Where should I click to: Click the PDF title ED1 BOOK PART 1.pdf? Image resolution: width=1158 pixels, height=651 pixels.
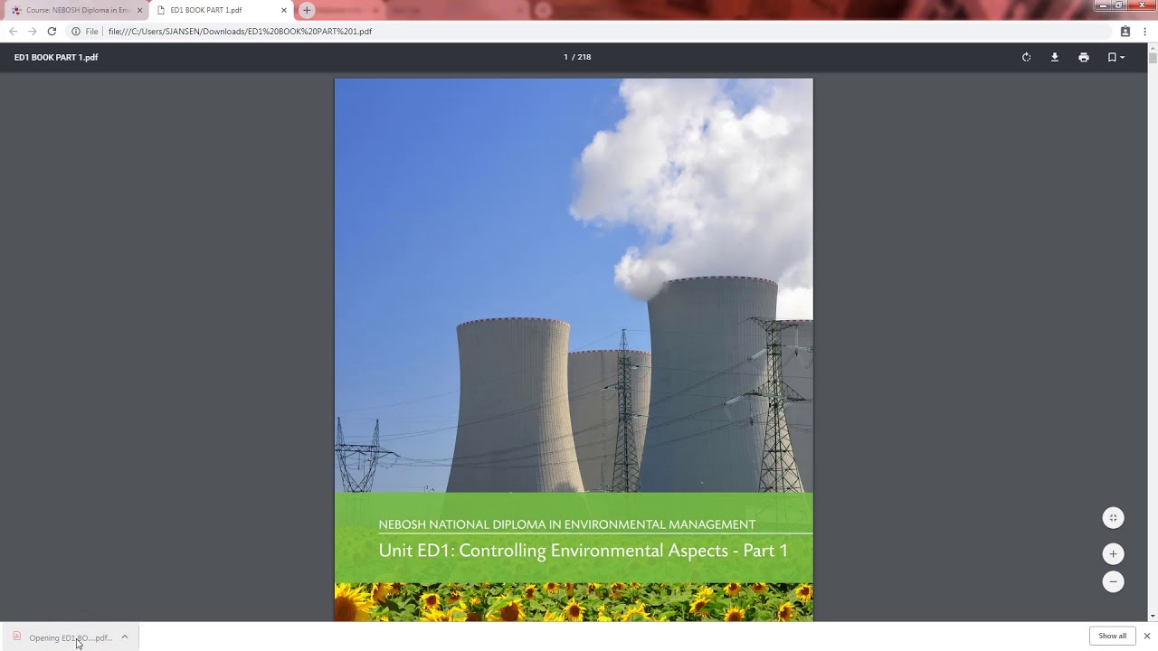[56, 57]
